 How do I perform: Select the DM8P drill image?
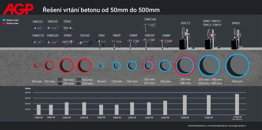165,44
